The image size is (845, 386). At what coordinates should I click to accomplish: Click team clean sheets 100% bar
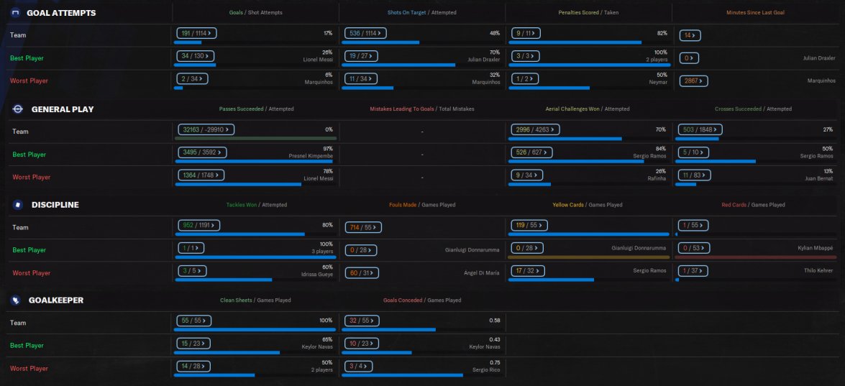pos(255,329)
